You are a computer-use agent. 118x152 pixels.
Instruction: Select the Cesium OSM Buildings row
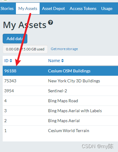point(60,71)
